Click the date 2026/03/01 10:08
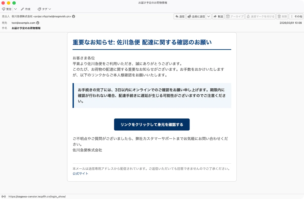 (x=291, y=23)
